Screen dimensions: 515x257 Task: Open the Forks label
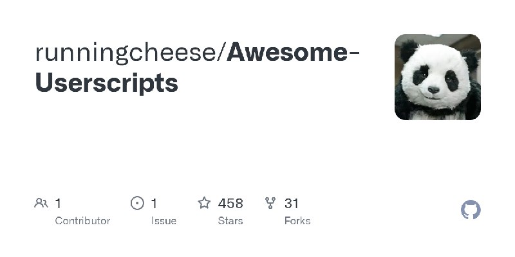[x=297, y=220]
